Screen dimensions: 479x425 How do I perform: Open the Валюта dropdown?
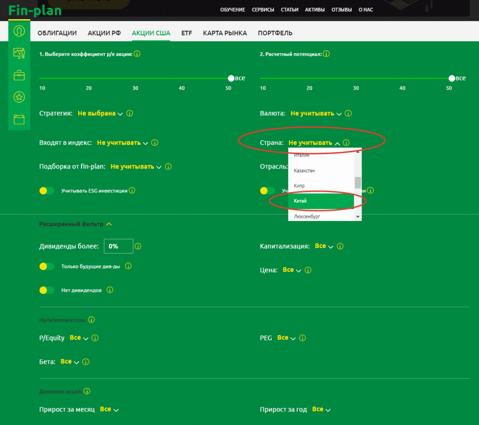click(x=316, y=113)
